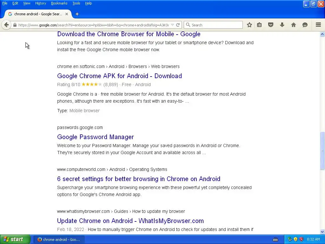The height and width of the screenshot is (244, 325).
Task: Open the Help menu
Action: pos(88,3)
